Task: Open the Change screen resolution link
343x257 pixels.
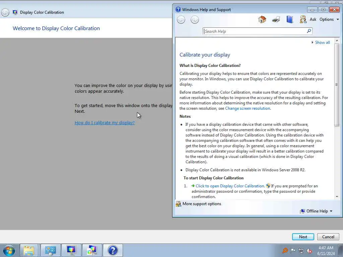Action: pos(248,108)
